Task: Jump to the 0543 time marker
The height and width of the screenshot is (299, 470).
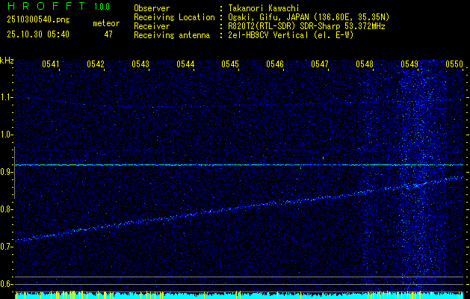Action: click(x=140, y=65)
